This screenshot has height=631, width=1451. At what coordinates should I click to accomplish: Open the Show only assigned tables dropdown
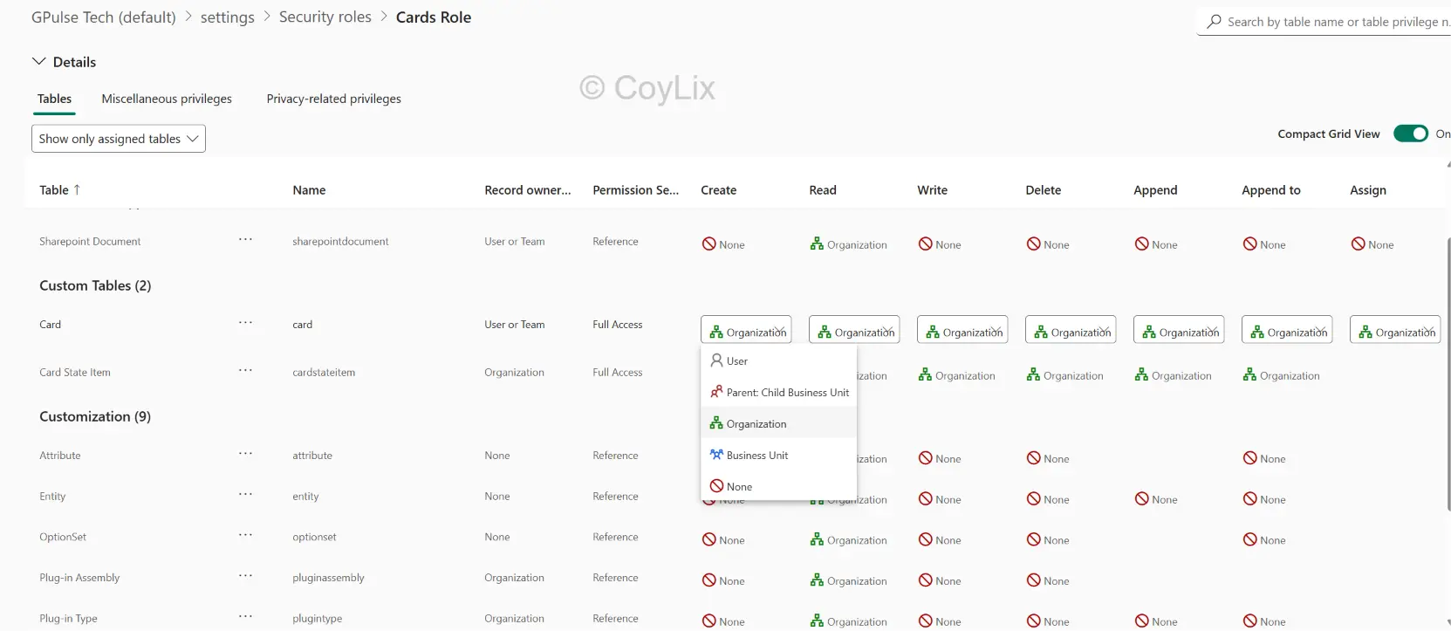pos(119,139)
